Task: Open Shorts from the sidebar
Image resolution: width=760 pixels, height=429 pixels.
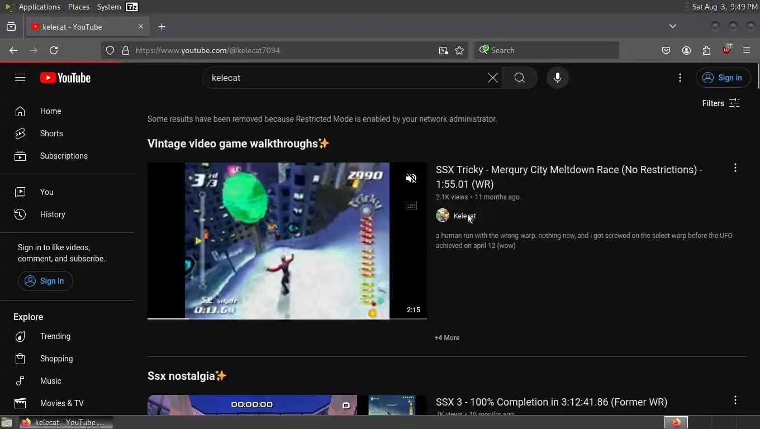Action: [67, 134]
